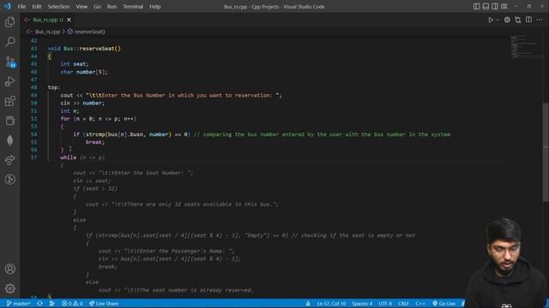Run the C++ file with play button
The image size is (549, 308).
[x=491, y=20]
